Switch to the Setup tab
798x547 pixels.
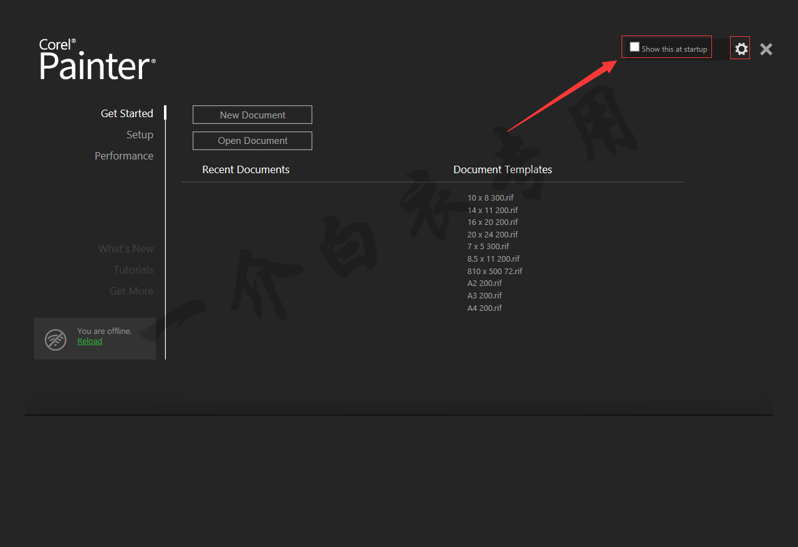140,135
